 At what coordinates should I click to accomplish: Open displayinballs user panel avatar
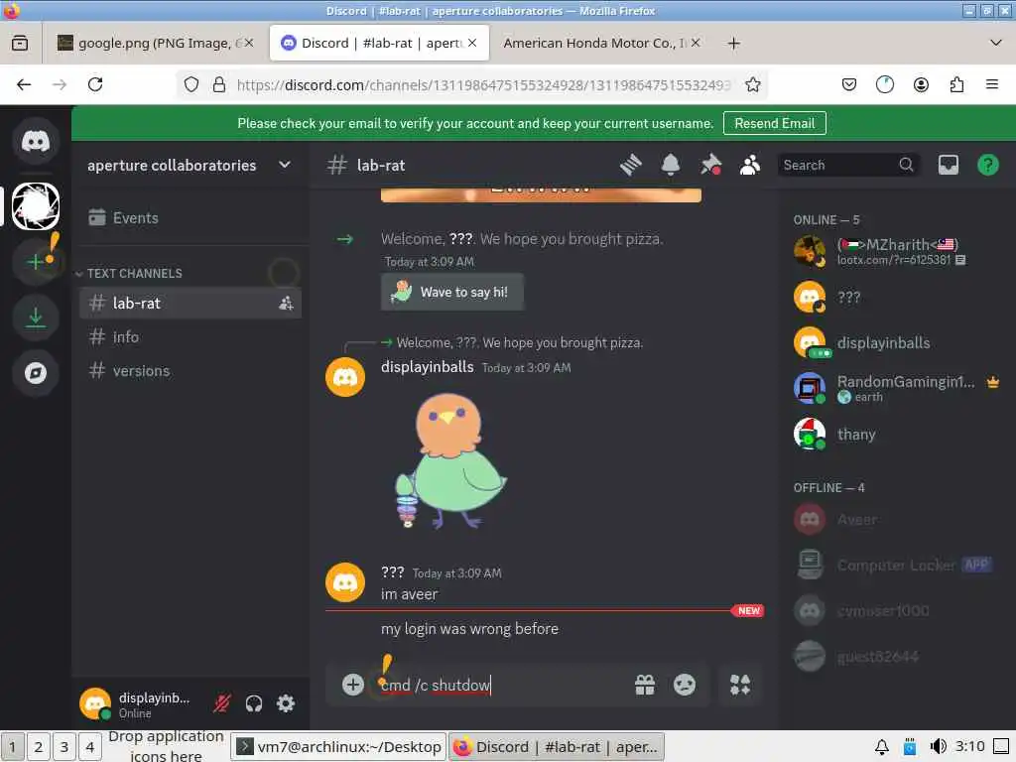point(95,703)
